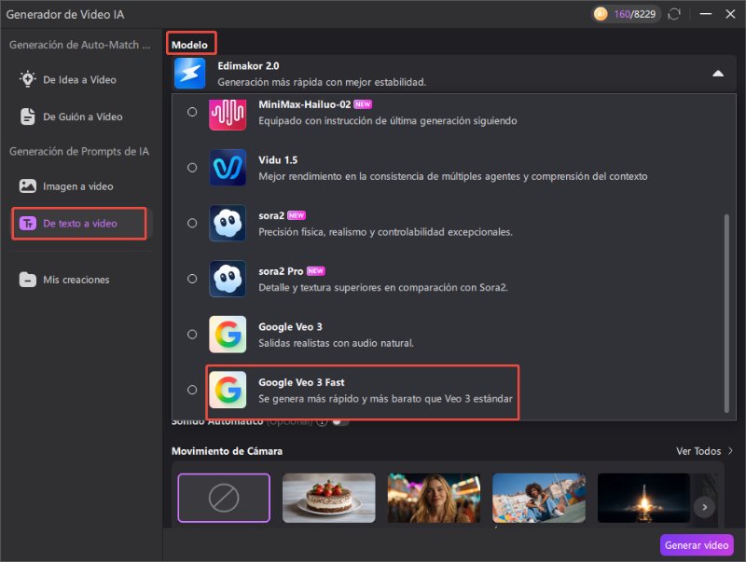The width and height of the screenshot is (746, 562).
Task: Click the Google Veo 3 G logo
Action: pos(227,335)
